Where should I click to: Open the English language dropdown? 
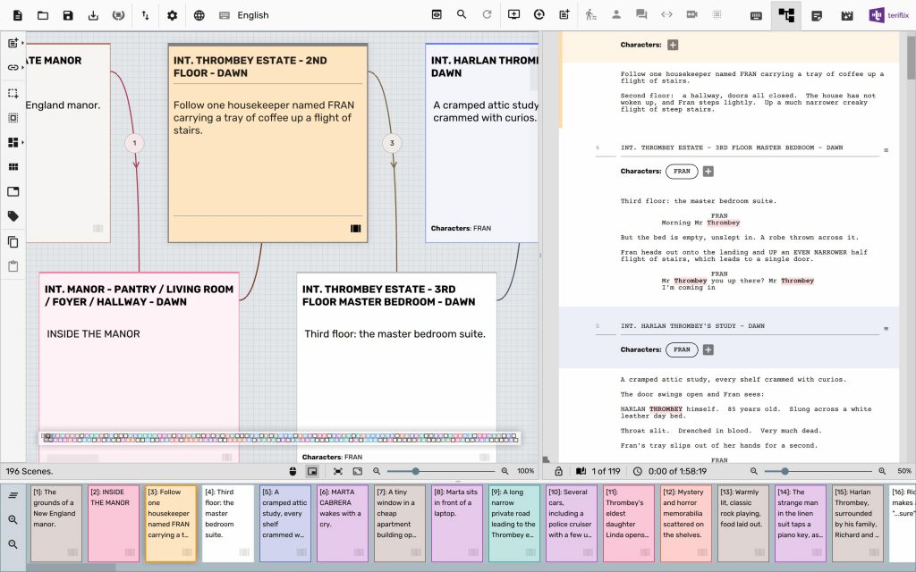pyautogui.click(x=250, y=15)
